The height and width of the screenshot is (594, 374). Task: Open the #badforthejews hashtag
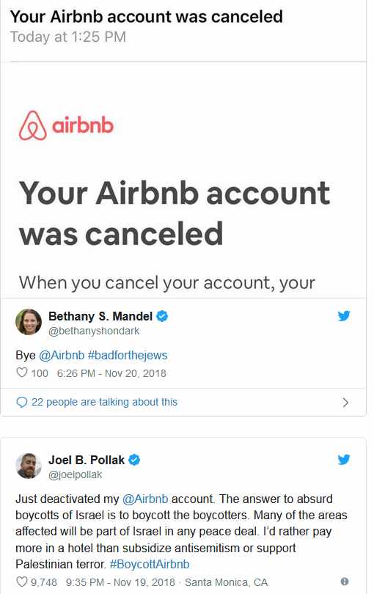pos(128,356)
